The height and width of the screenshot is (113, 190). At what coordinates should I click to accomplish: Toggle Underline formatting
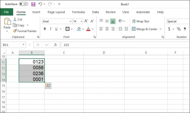[56, 29]
